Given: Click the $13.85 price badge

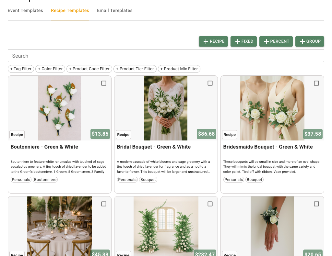Looking at the screenshot, I should click(100, 134).
